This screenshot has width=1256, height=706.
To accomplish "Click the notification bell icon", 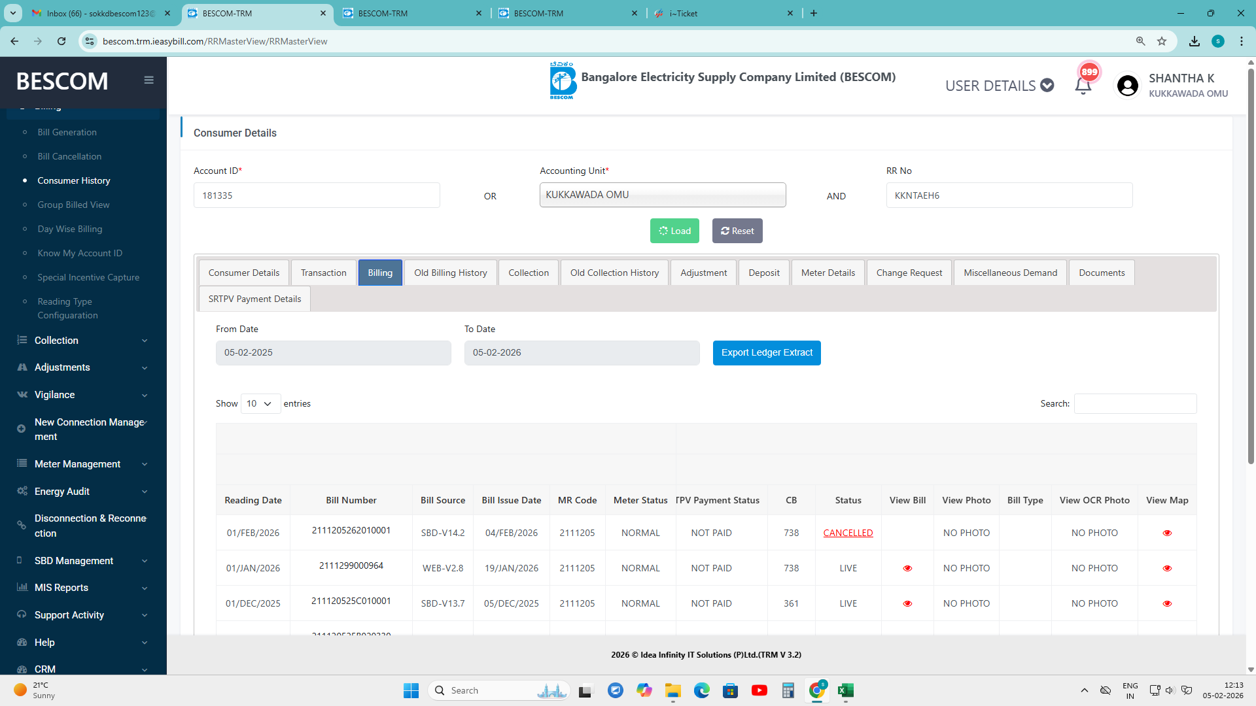I will click(1083, 86).
